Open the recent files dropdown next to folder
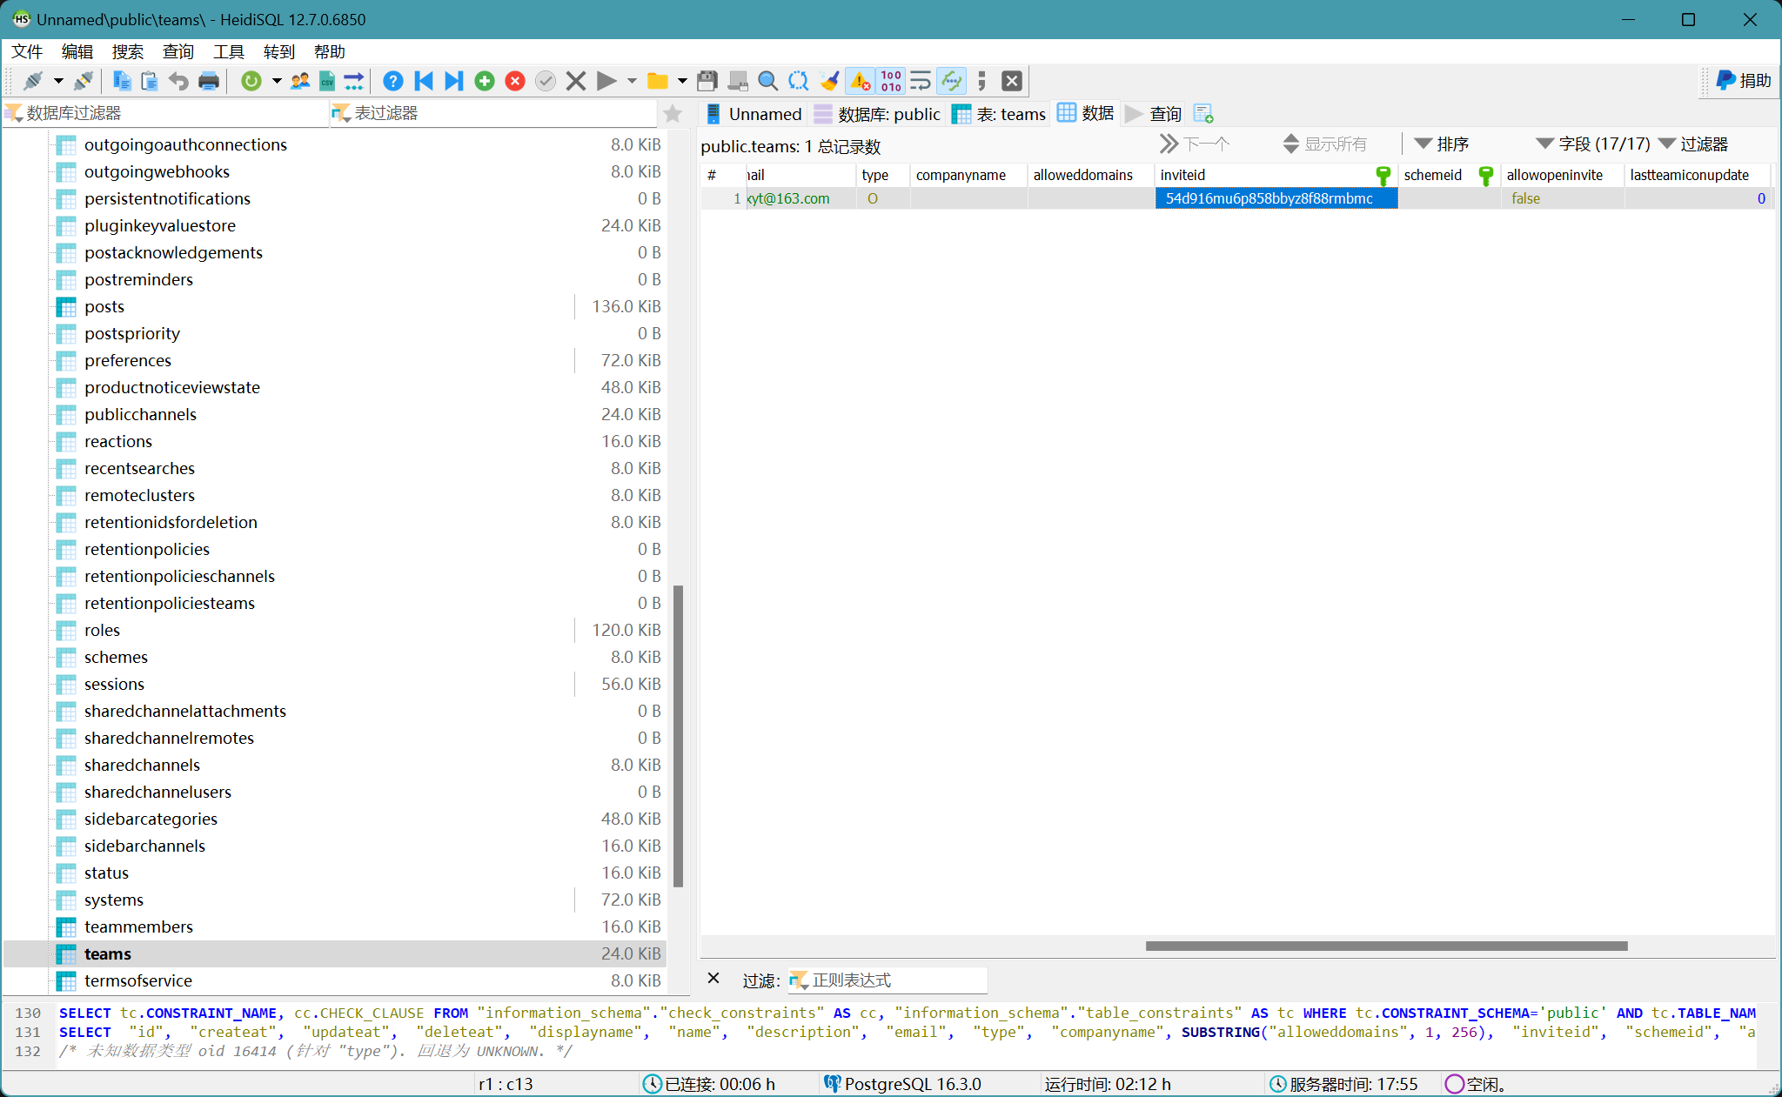This screenshot has height=1097, width=1782. click(x=682, y=81)
